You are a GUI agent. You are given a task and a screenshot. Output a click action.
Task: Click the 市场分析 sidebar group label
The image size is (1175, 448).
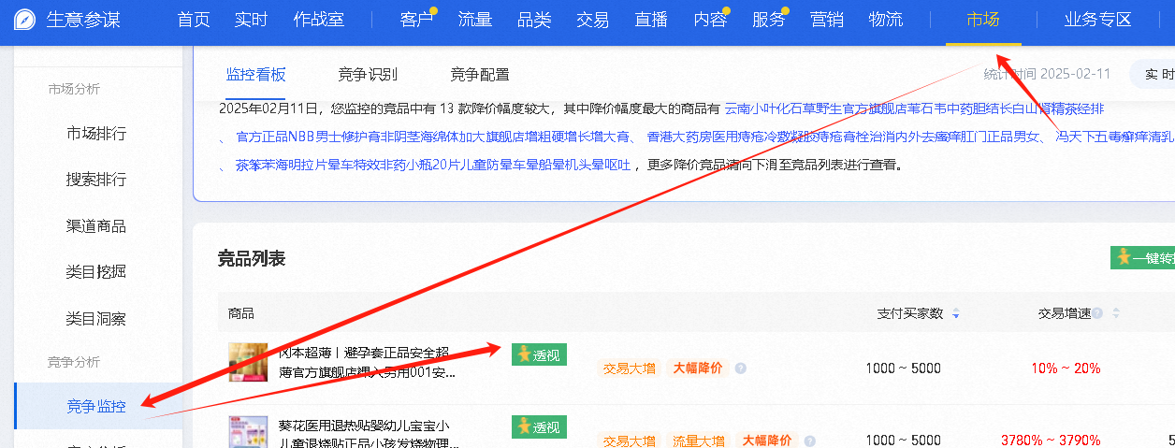(74, 90)
